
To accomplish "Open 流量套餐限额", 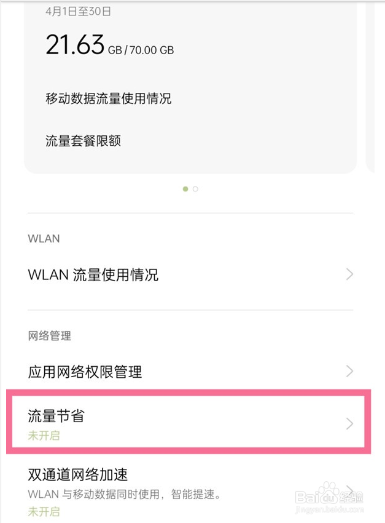I will (x=83, y=141).
